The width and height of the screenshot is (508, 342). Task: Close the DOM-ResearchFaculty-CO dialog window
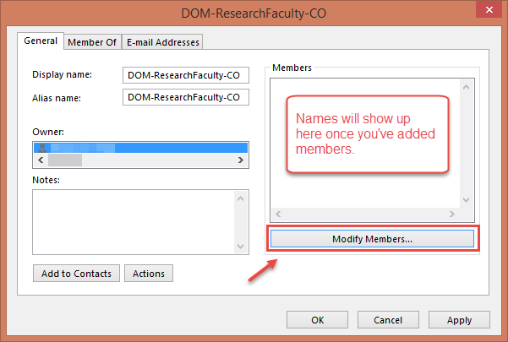[486, 14]
